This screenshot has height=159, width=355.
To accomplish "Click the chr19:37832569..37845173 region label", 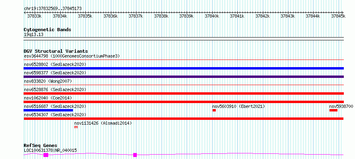I will pyautogui.click(x=53, y=8).
